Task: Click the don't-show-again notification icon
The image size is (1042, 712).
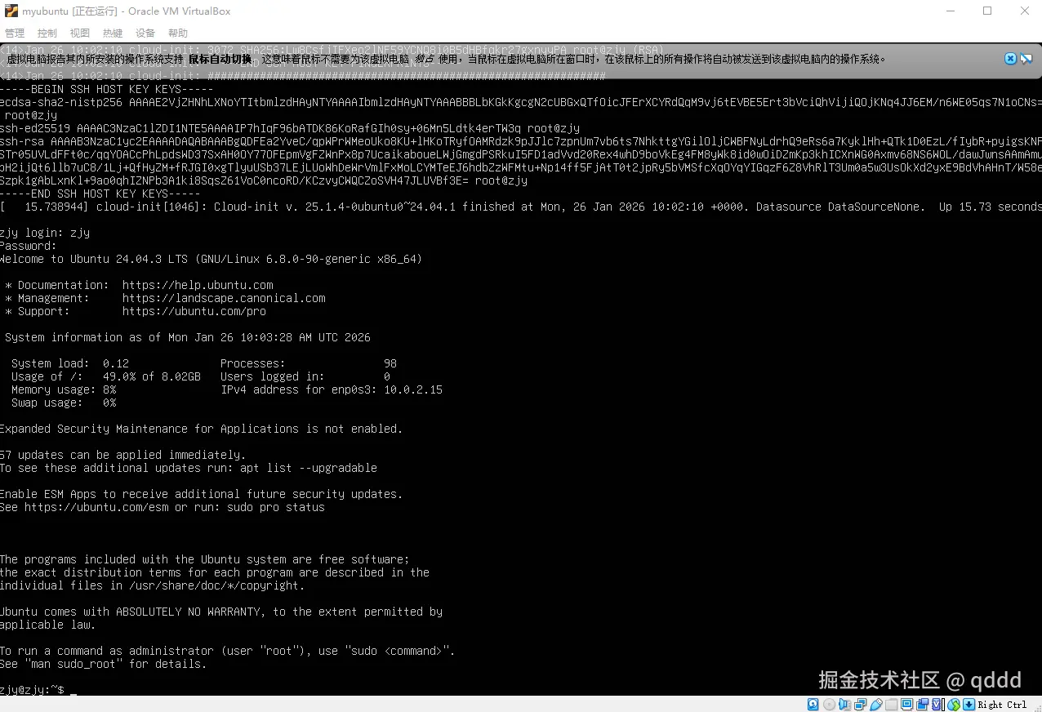Action: tap(1026, 59)
